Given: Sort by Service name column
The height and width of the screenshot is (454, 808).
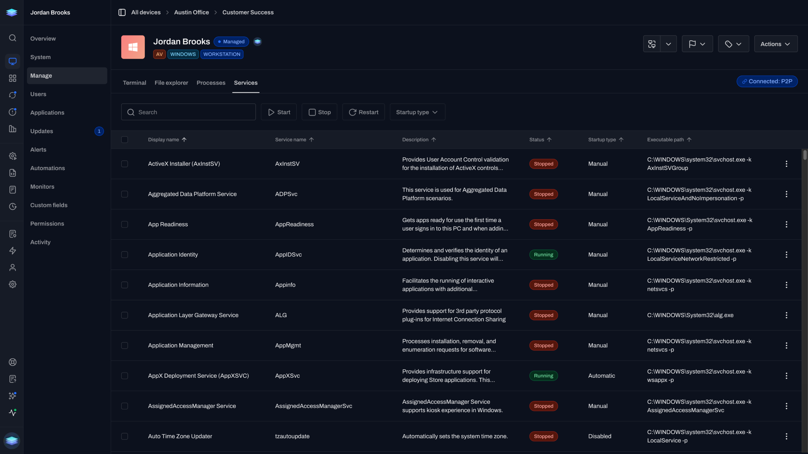Looking at the screenshot, I should [x=294, y=140].
